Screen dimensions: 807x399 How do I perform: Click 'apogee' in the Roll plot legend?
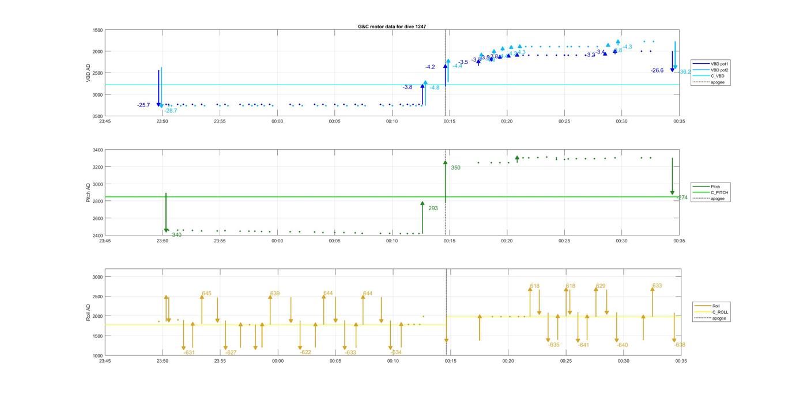719,318
